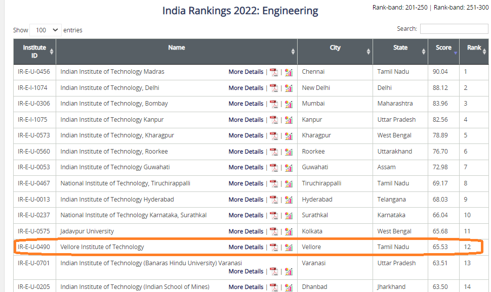Open PDF icon for IIT Roorkee row
Image resolution: width=491 pixels, height=292 pixels.
tap(274, 152)
